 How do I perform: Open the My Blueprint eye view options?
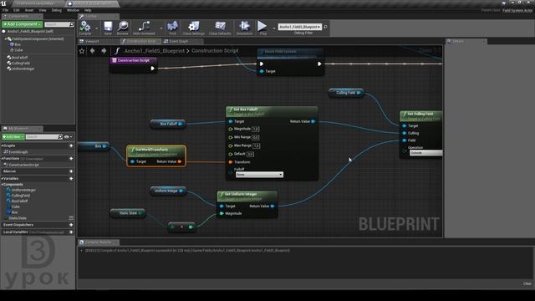68,137
